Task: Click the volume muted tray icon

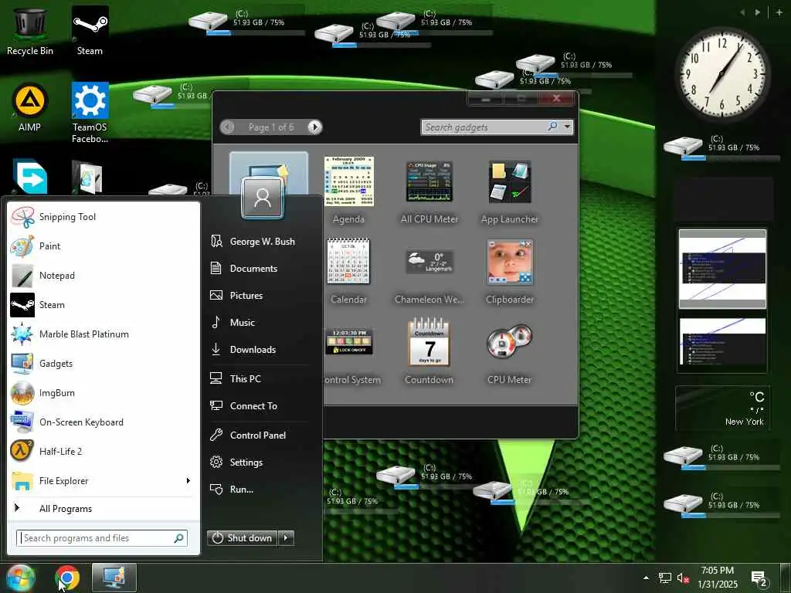Action: click(683, 578)
